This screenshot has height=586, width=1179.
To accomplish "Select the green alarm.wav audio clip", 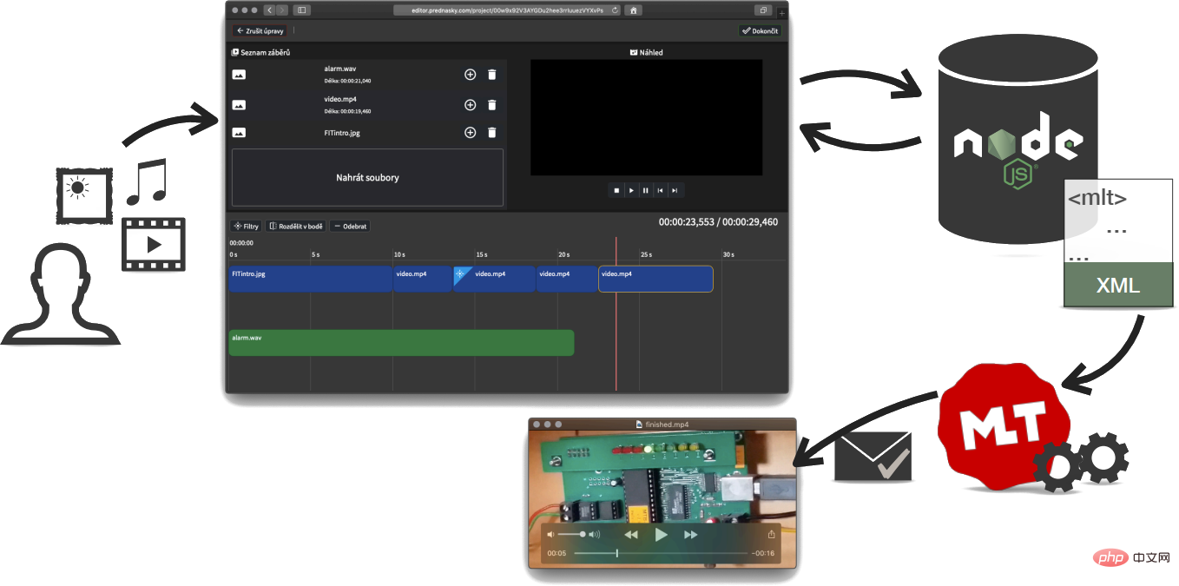I will click(x=401, y=343).
